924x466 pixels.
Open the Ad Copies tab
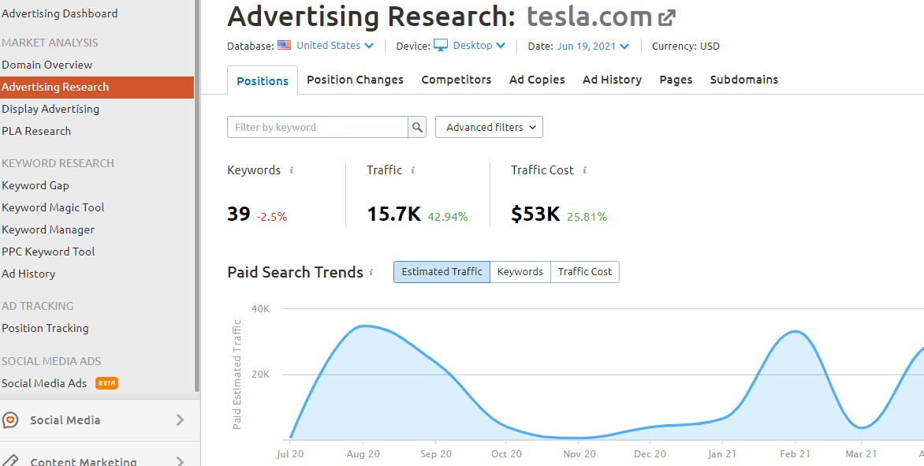click(x=537, y=80)
